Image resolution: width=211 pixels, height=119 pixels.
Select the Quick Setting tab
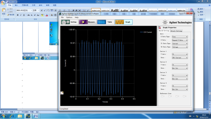pos(164,31)
